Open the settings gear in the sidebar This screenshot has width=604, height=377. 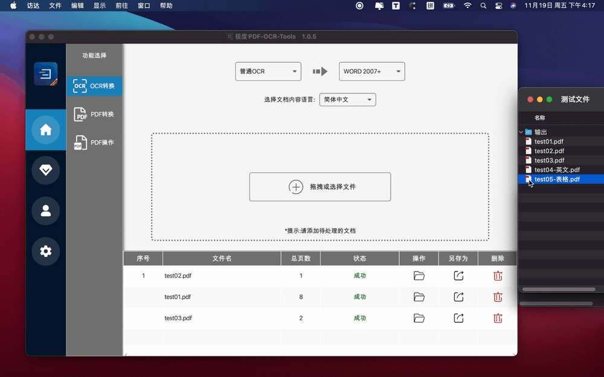click(x=45, y=251)
